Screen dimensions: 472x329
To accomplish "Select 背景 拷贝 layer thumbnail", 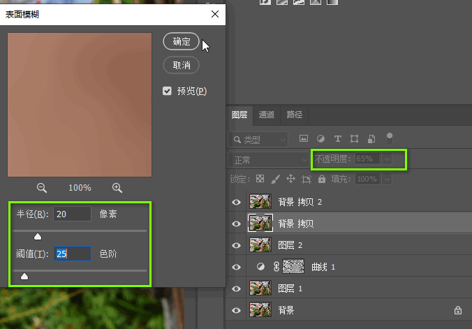I will [260, 224].
